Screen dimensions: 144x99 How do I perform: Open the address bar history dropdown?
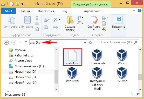pos(85,42)
